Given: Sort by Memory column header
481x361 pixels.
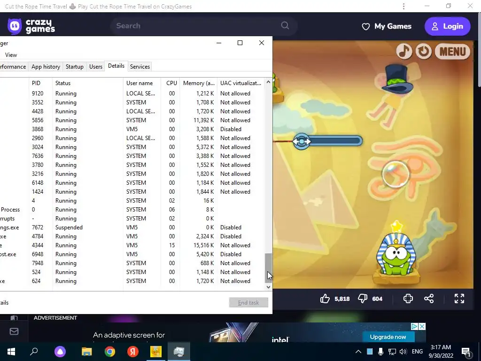Looking at the screenshot, I should tap(199, 83).
